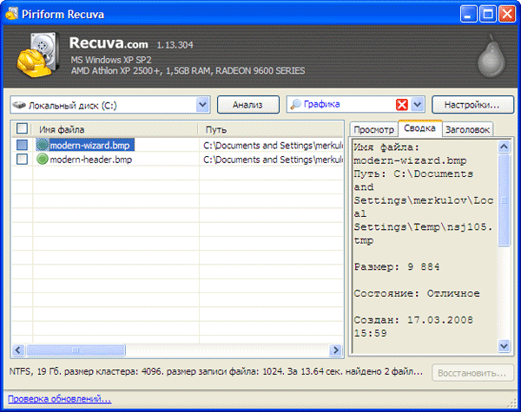The width and height of the screenshot is (521, 412).
Task: Click the Создан: 17.03.2008 line in summary
Action: [x=413, y=320]
